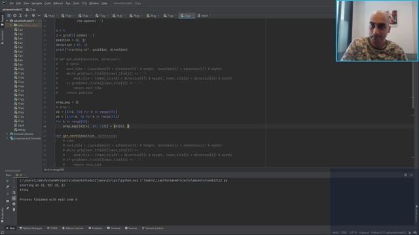Click cursor position indicator in status bar
This screenshot has height=235, width=419.
[336, 232]
